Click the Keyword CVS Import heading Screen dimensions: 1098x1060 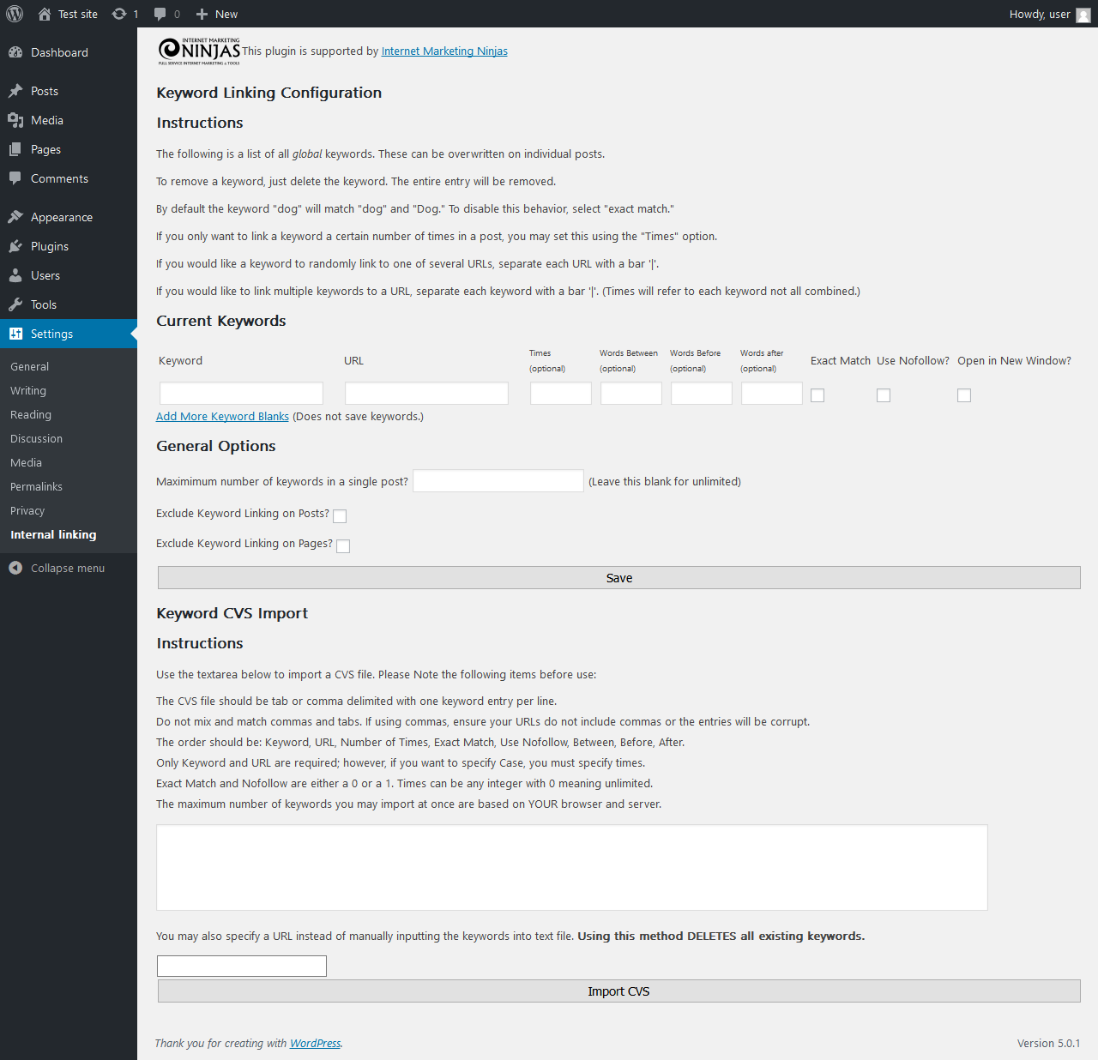pos(232,613)
